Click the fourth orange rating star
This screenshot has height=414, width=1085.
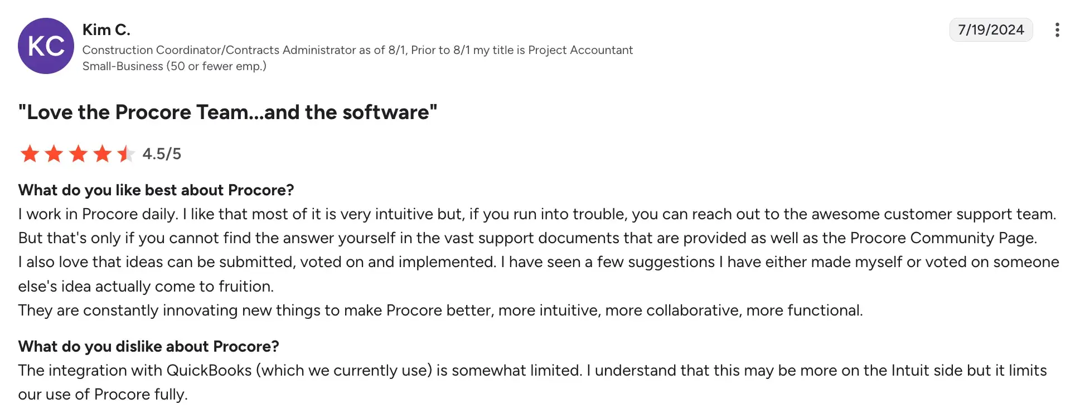(103, 154)
